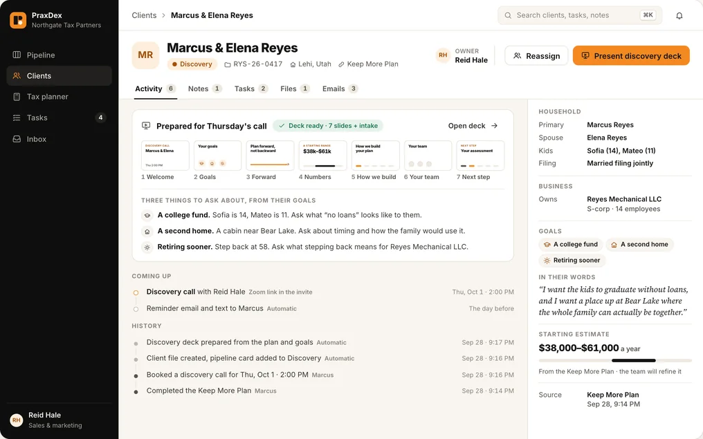
Task: Click the sidebar Tasks badge showing 4
Action: coord(100,118)
